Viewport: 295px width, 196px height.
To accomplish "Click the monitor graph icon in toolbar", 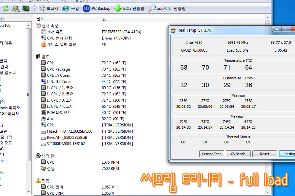I will point(26,8).
